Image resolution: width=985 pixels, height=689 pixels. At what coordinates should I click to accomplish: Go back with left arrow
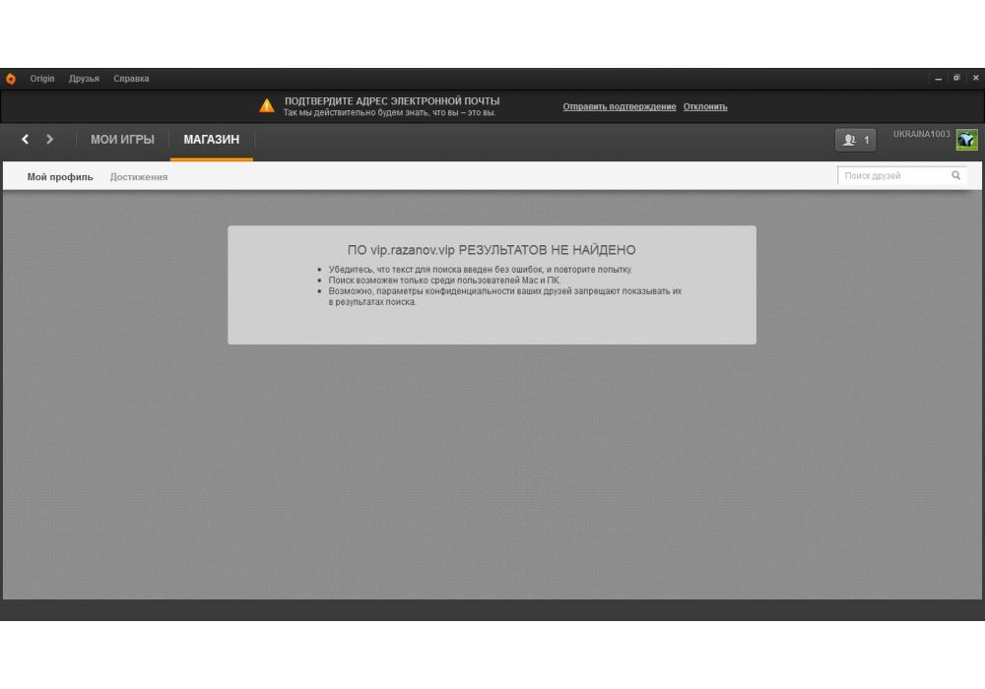(x=26, y=140)
